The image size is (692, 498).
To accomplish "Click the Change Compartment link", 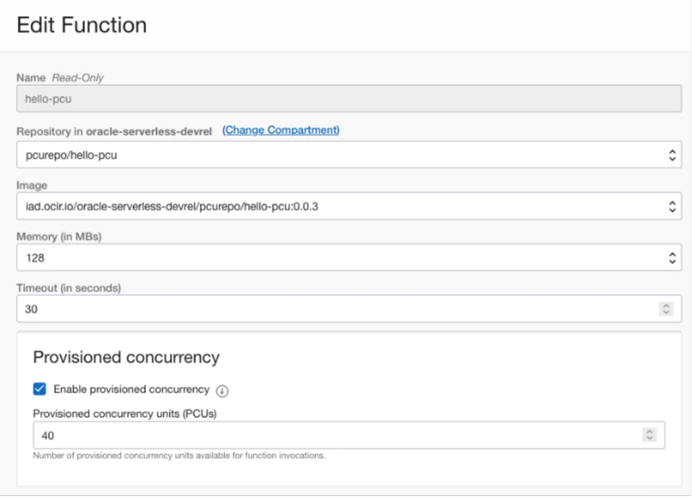I will (282, 130).
